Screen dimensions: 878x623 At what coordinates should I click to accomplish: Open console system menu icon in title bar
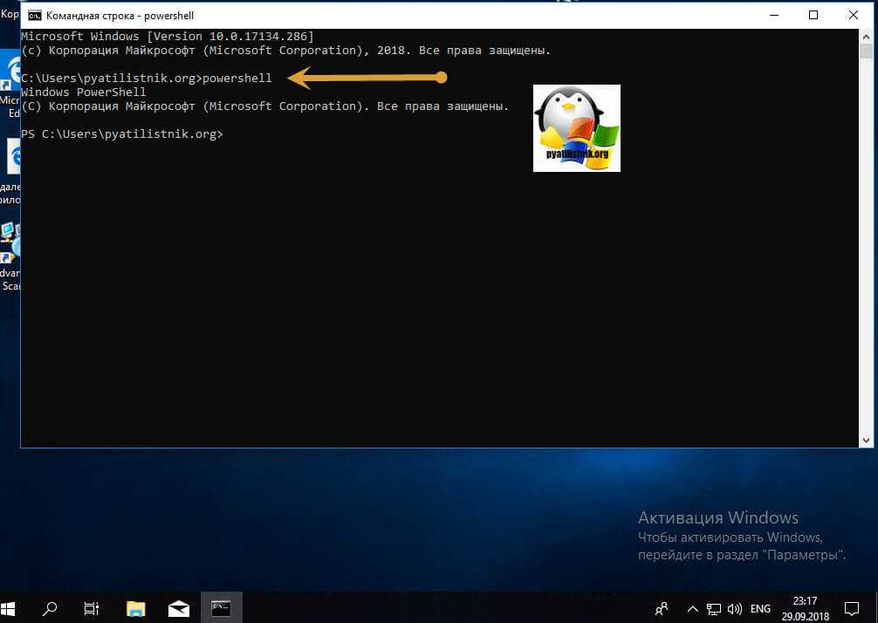[x=34, y=15]
